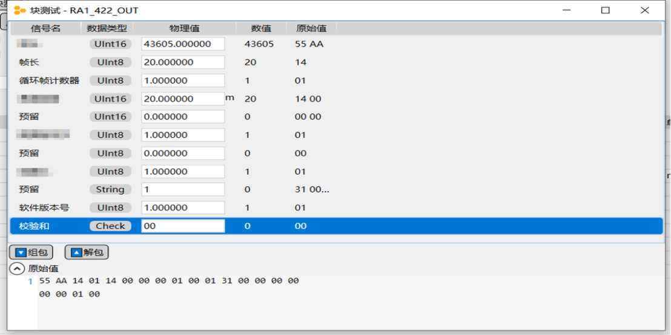Select the 循环帧计数器 signal row
The image size is (671, 335).
tap(49, 80)
